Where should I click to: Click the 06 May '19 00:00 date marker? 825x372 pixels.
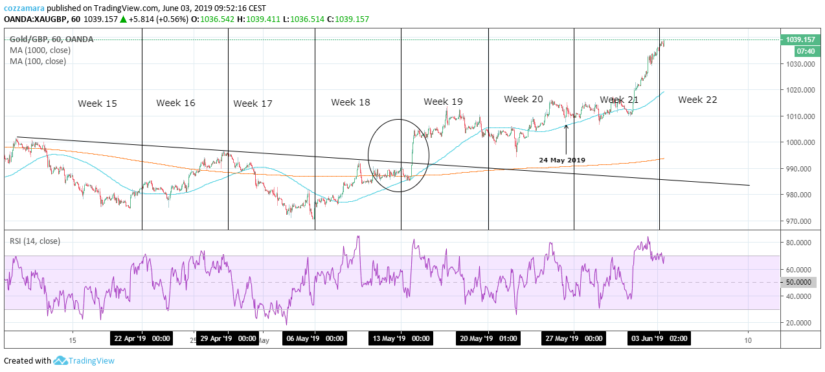[x=314, y=338]
